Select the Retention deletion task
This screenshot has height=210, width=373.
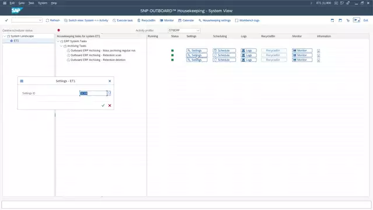[98, 60]
